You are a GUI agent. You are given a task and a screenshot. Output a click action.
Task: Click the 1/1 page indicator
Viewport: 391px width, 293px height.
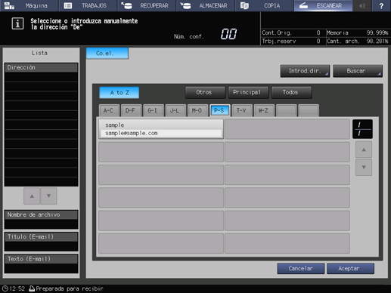(x=362, y=129)
